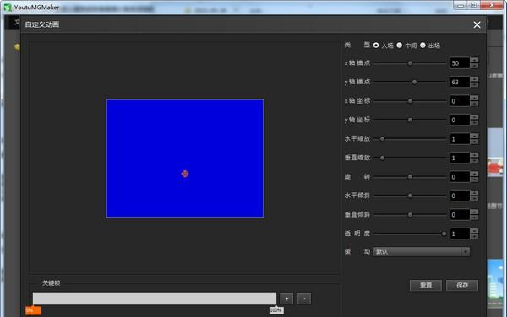Viewport: 507px width, 317px height.
Task: Maximize the YoutuMGMaker window
Action: click(x=474, y=5)
